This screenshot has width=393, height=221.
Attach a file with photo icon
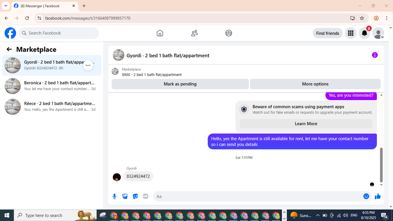[x=125, y=196]
